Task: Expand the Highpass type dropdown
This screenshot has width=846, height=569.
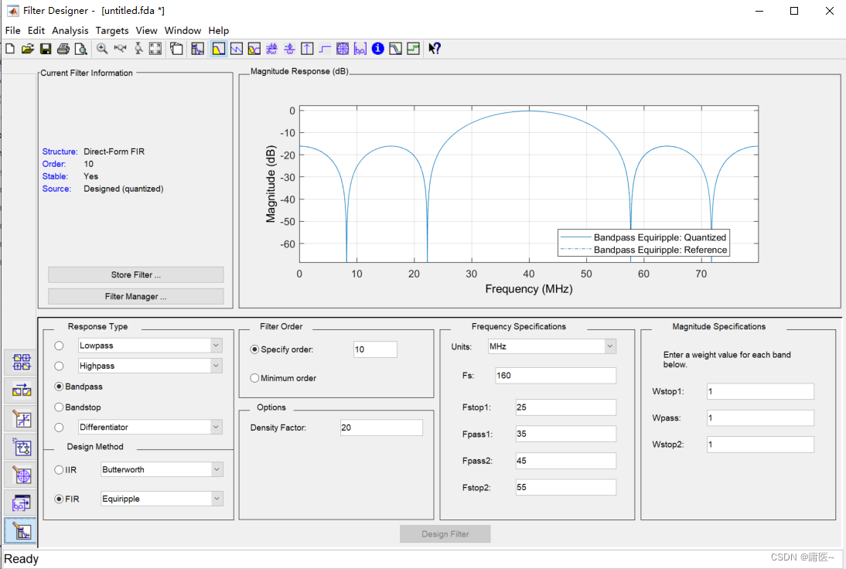Action: pyautogui.click(x=217, y=366)
